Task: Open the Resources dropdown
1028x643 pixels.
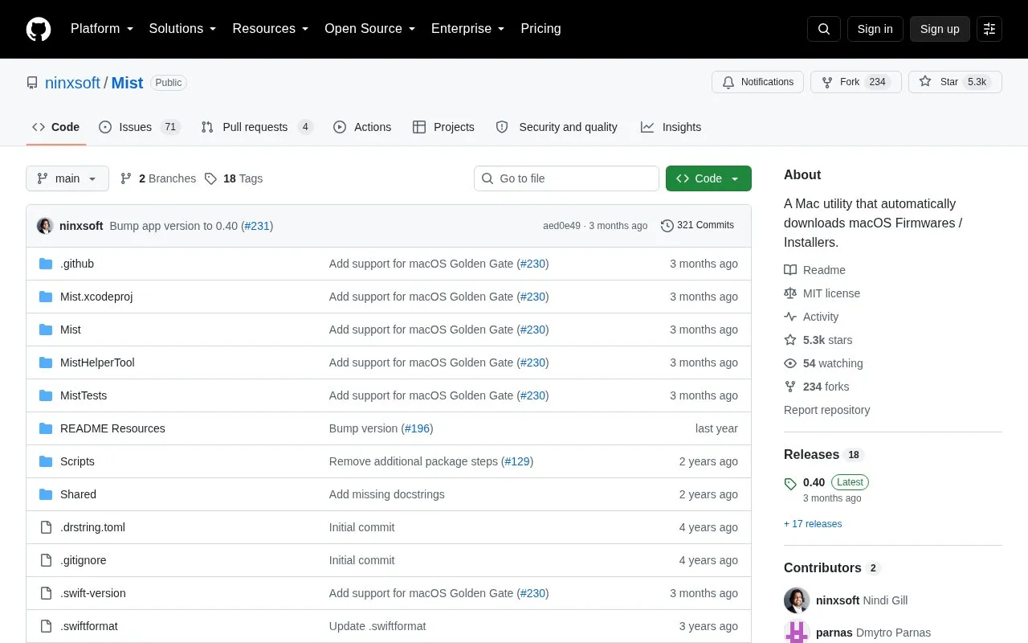Action: click(271, 29)
